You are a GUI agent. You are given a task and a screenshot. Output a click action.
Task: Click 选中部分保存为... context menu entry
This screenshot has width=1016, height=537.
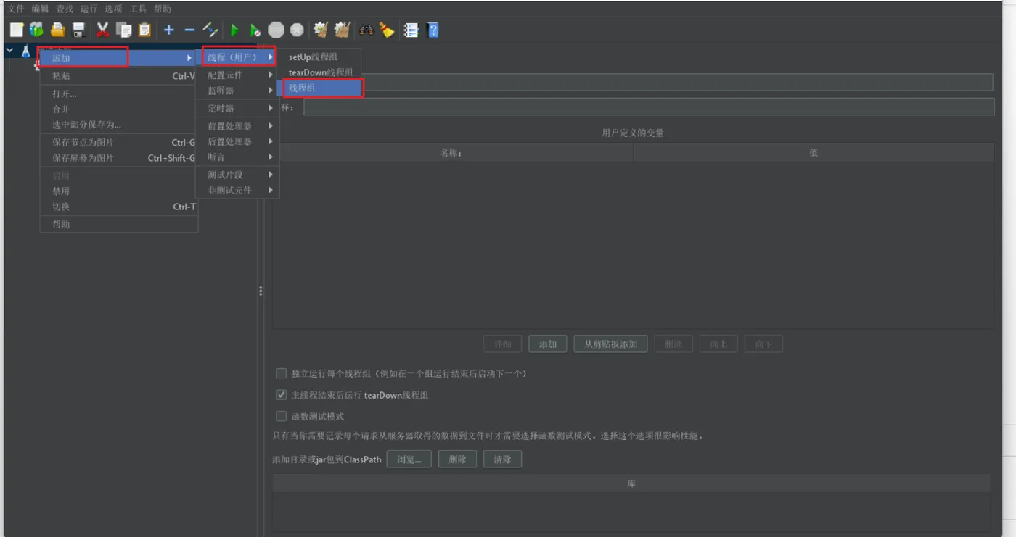point(118,125)
